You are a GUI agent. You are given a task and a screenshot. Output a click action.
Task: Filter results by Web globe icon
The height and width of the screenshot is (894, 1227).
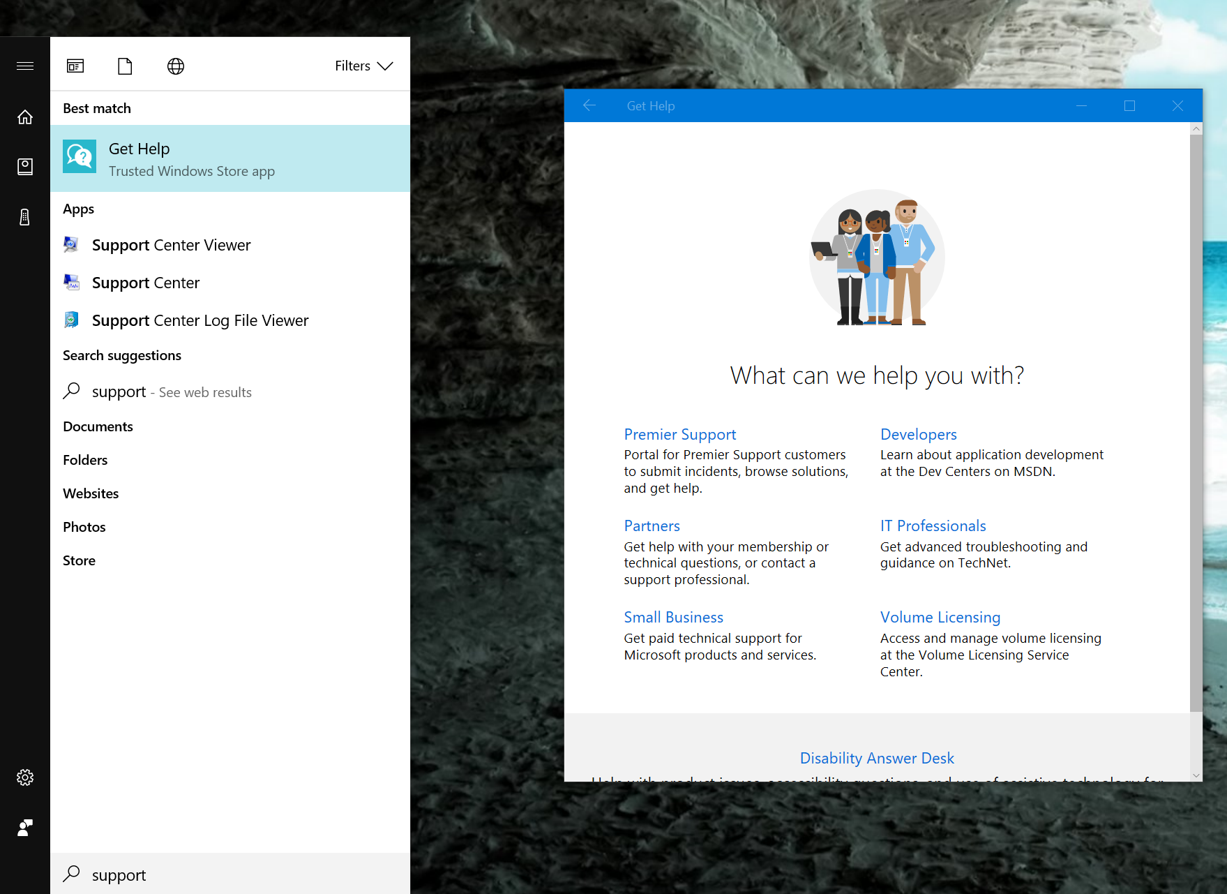point(176,66)
